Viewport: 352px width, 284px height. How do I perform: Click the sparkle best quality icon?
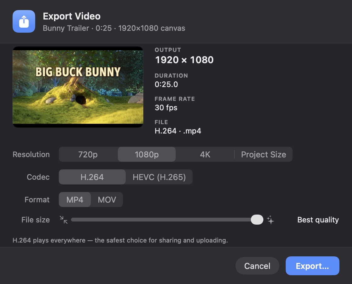271,220
